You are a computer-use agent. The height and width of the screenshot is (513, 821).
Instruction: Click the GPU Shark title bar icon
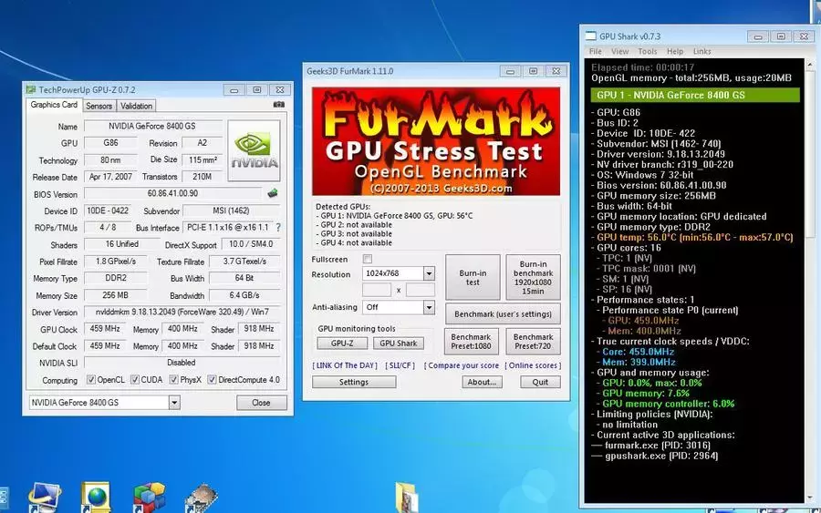click(x=590, y=36)
